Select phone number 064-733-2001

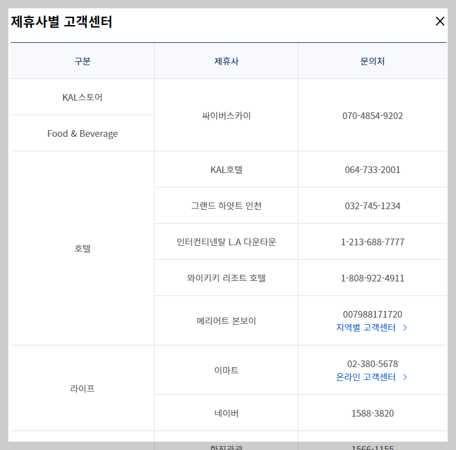tap(372, 170)
